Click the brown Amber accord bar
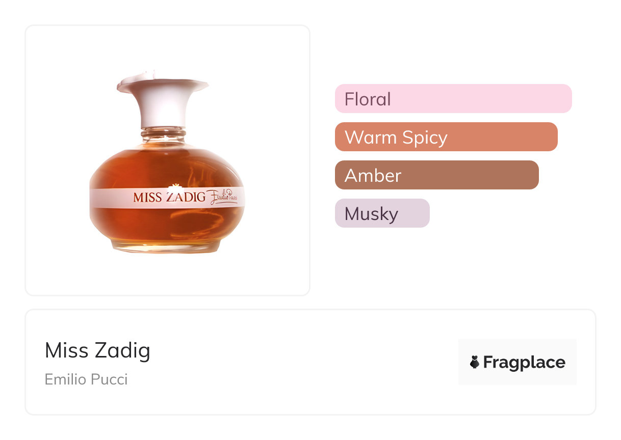 pyautogui.click(x=436, y=175)
